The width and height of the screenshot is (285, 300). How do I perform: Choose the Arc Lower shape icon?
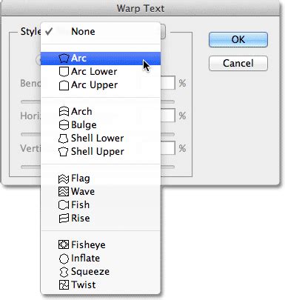pos(64,72)
